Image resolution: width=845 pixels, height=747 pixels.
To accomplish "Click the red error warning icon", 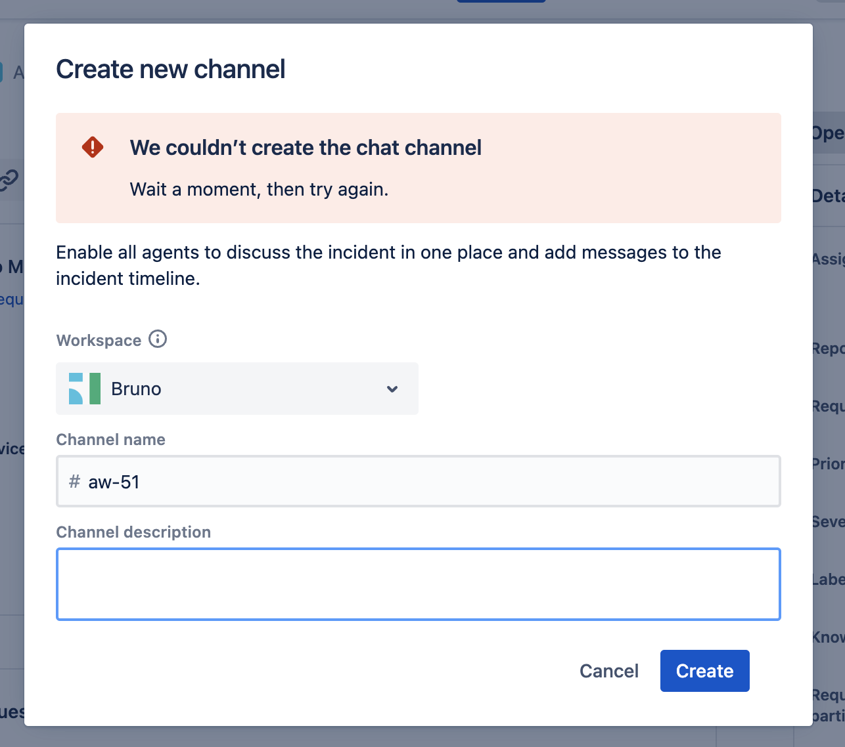I will pos(93,147).
